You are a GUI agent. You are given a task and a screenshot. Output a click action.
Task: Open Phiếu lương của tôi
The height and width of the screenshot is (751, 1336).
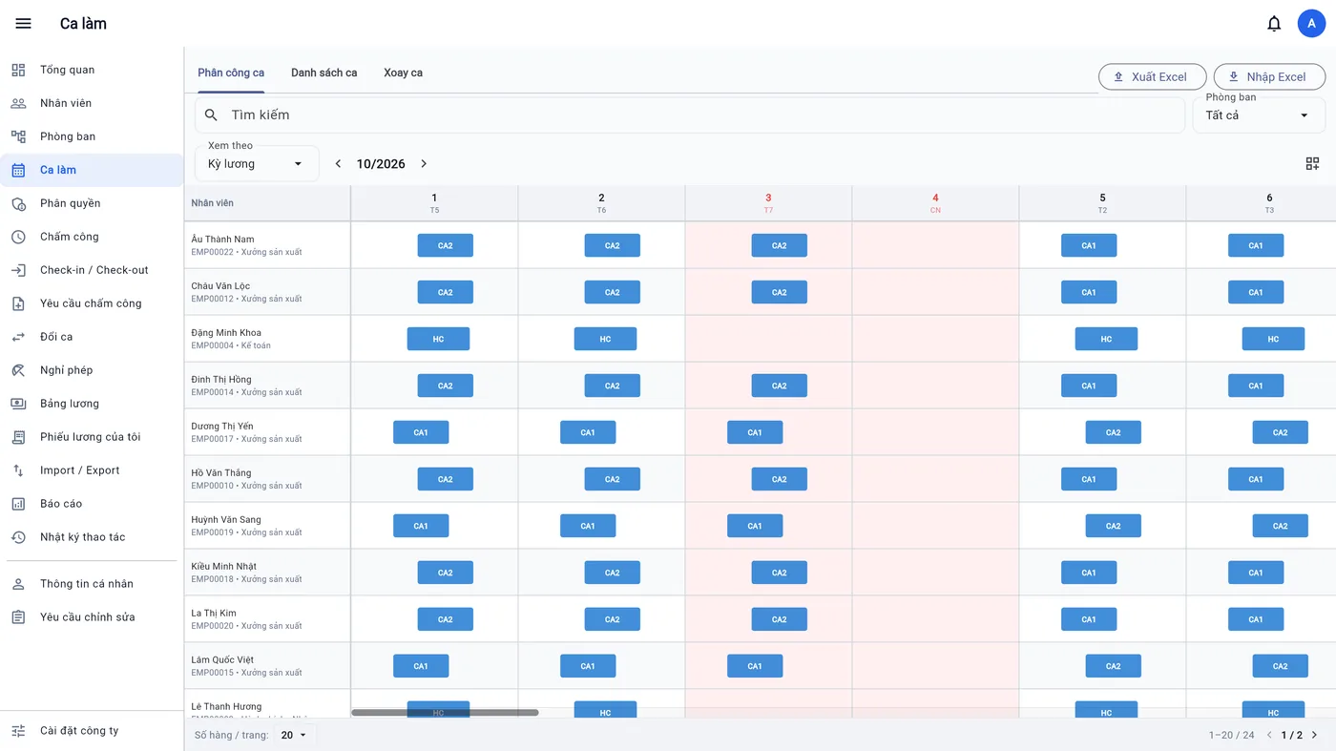click(92, 437)
